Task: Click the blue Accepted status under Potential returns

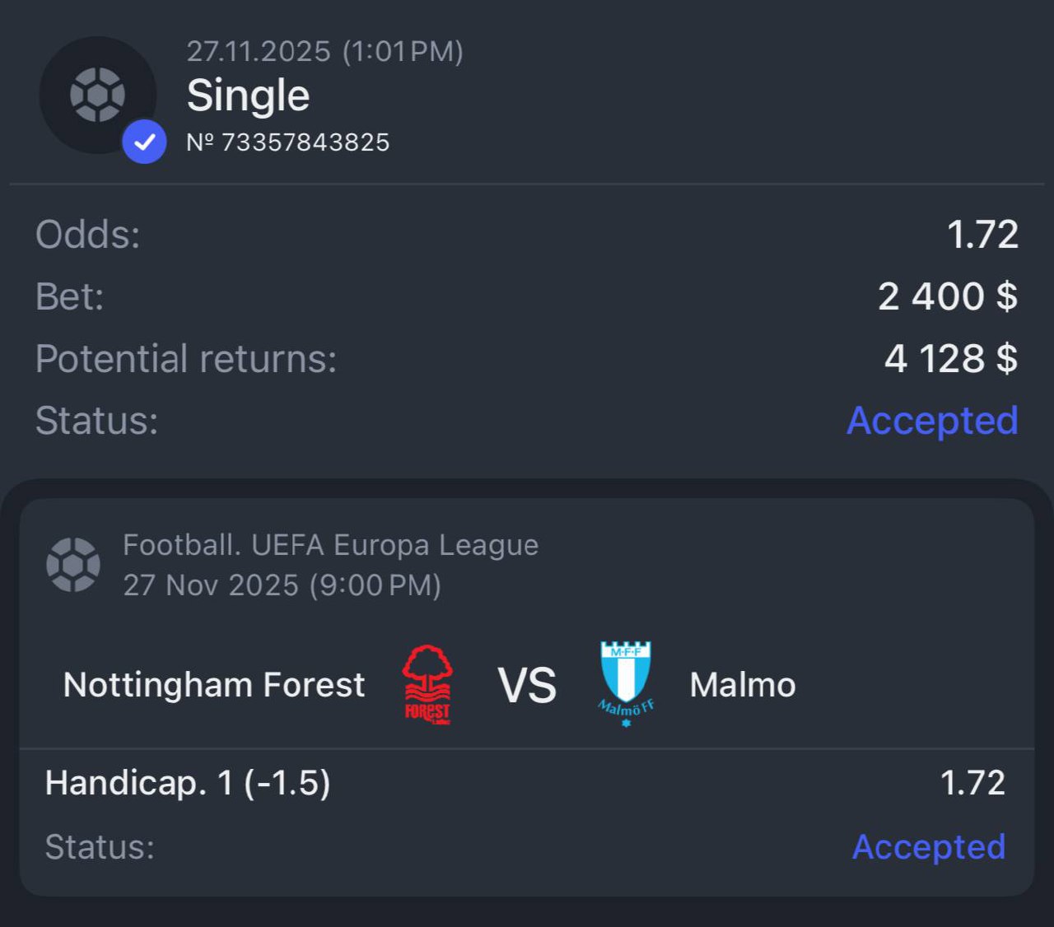Action: [x=933, y=421]
